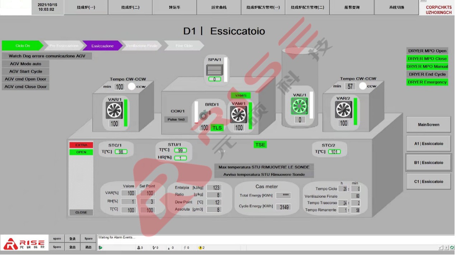Select the VAM/1 fan icon

click(239, 115)
